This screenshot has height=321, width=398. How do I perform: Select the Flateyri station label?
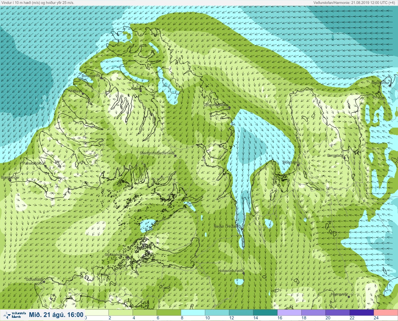(x=76, y=91)
